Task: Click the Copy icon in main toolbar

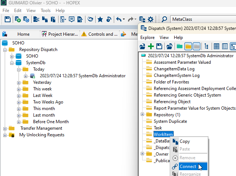Action: click(45, 19)
